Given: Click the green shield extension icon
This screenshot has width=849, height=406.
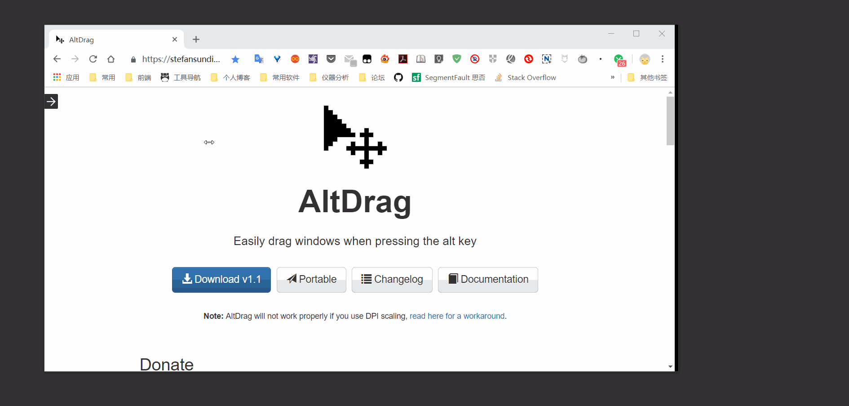Looking at the screenshot, I should tap(457, 59).
